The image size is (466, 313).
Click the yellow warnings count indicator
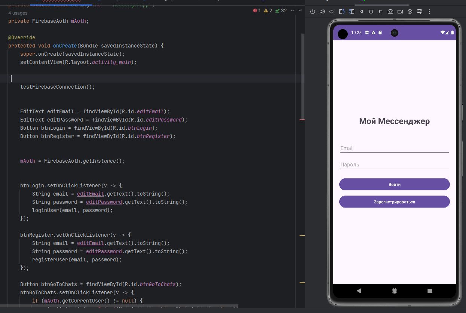tap(268, 11)
